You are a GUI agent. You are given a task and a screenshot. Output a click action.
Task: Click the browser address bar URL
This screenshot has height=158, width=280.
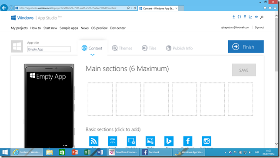pos(68,8)
